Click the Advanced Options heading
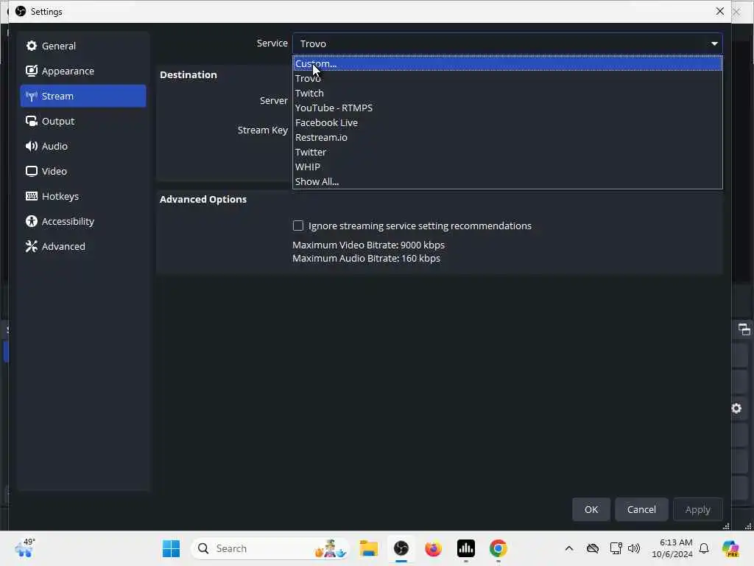Image resolution: width=754 pixels, height=566 pixels. pyautogui.click(x=203, y=199)
